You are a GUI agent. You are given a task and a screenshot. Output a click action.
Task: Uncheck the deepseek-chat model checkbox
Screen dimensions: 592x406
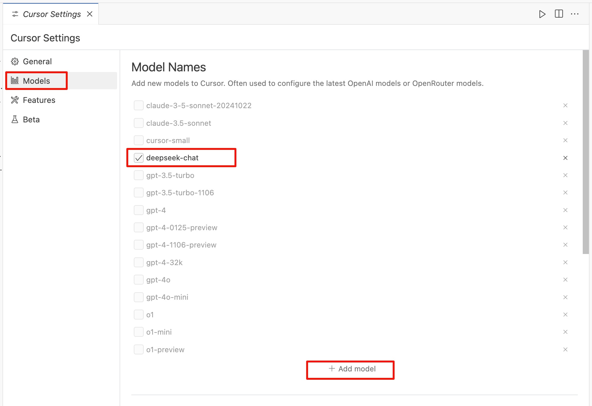139,158
